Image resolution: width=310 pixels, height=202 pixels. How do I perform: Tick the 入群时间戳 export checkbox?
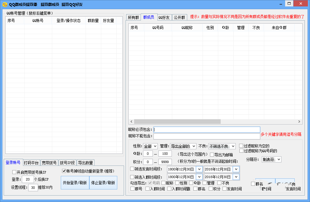169,189
